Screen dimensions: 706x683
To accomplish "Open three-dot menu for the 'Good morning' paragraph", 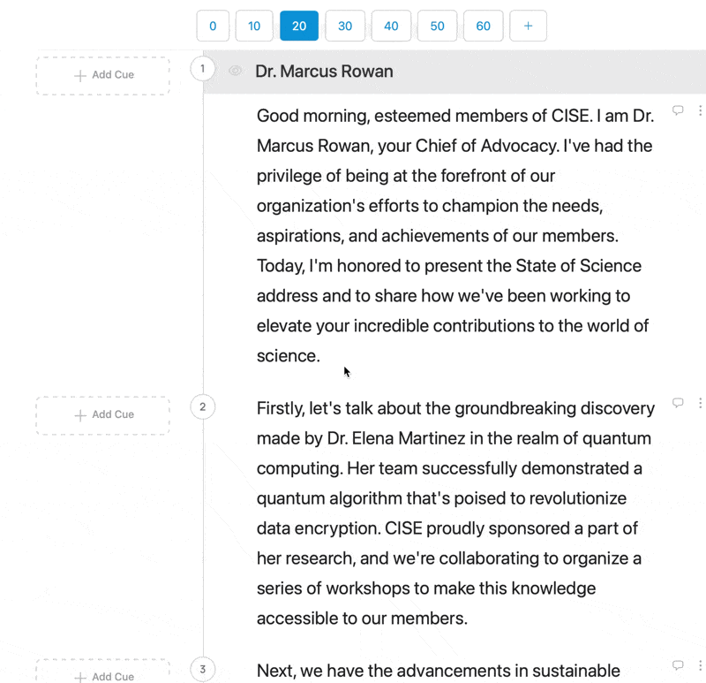I will pyautogui.click(x=700, y=110).
